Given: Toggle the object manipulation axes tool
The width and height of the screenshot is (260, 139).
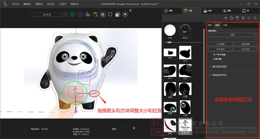Looking at the screenshot, I should [103, 15].
